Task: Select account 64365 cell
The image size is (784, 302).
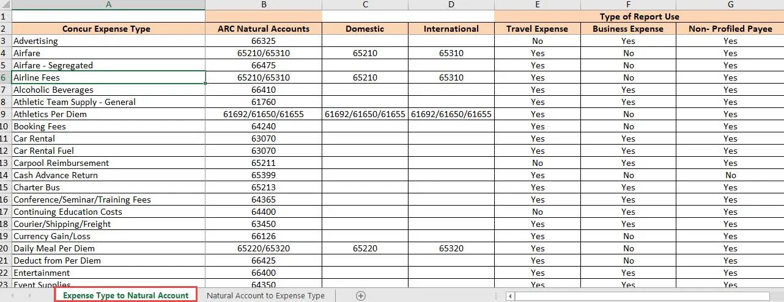Action: coord(264,200)
